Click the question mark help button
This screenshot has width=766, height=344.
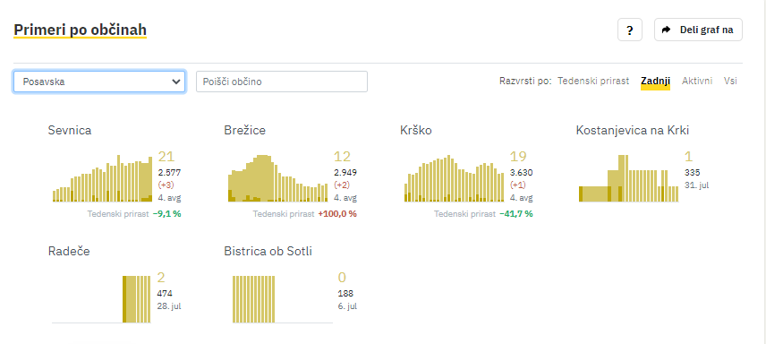[630, 30]
